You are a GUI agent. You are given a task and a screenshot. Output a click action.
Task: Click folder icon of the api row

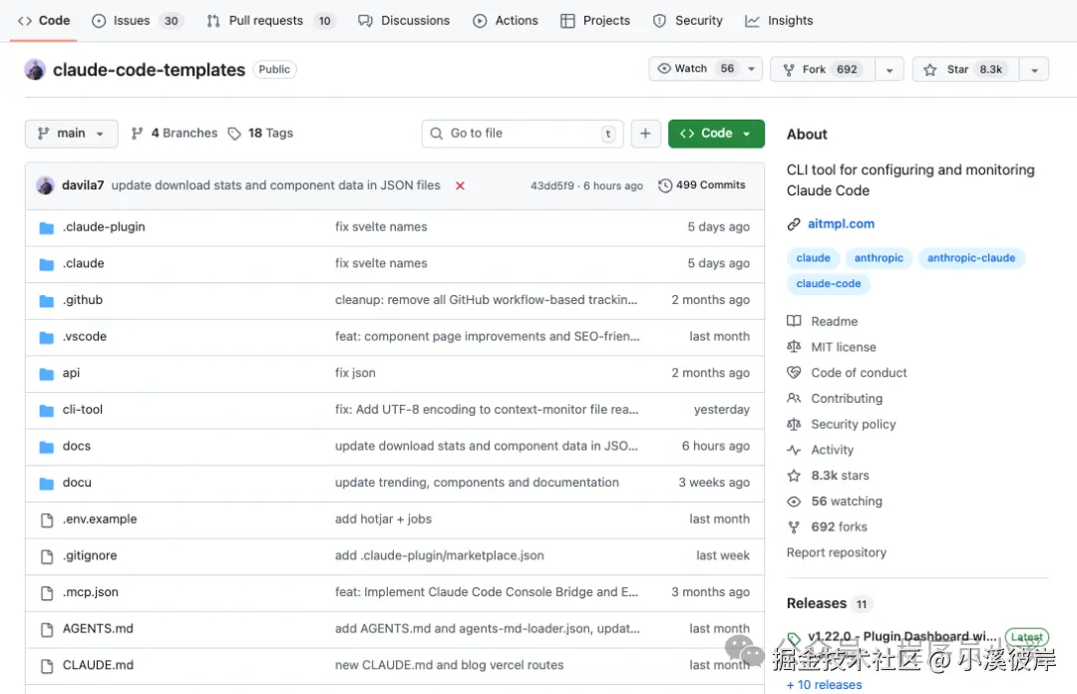pyautogui.click(x=47, y=373)
